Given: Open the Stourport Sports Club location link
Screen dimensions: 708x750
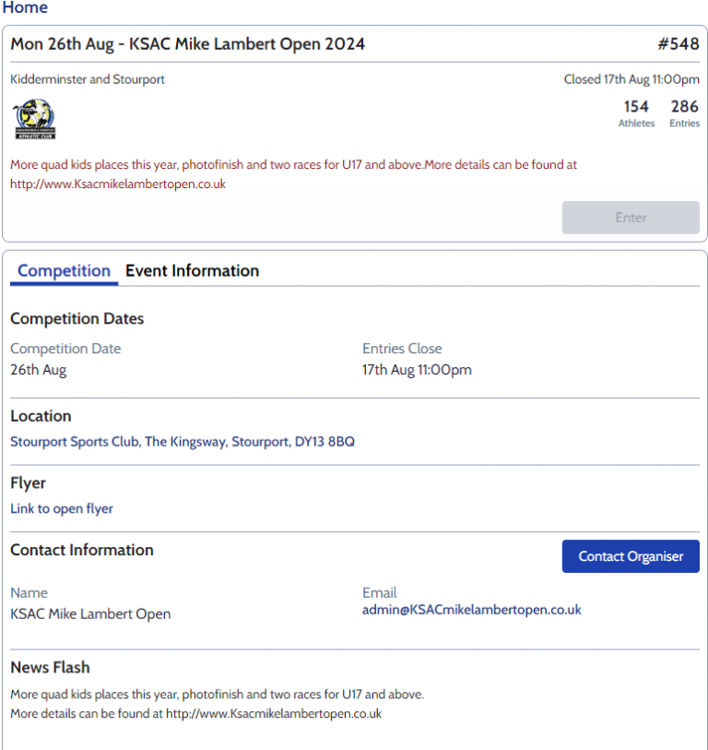Looking at the screenshot, I should [183, 442].
